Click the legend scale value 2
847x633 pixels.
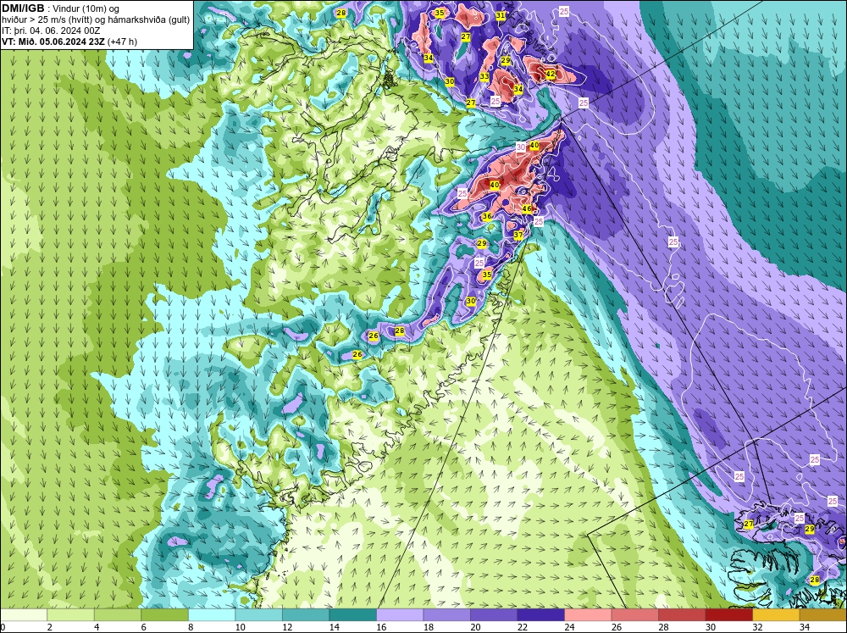pos(49,627)
